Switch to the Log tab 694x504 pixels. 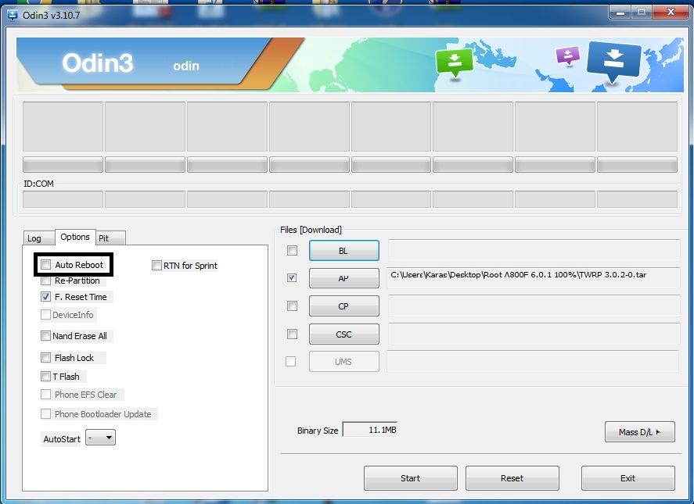(x=38, y=238)
